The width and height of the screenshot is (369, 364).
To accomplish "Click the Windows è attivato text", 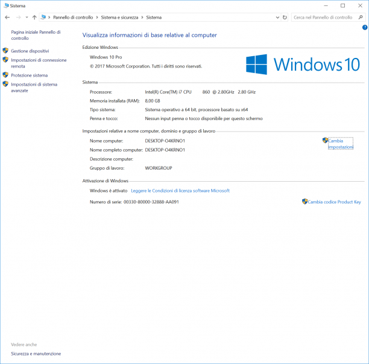I will pyautogui.click(x=109, y=191).
